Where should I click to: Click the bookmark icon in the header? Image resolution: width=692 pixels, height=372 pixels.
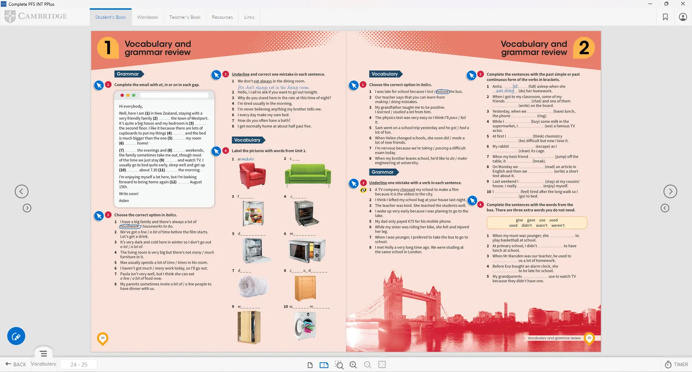pyautogui.click(x=665, y=17)
